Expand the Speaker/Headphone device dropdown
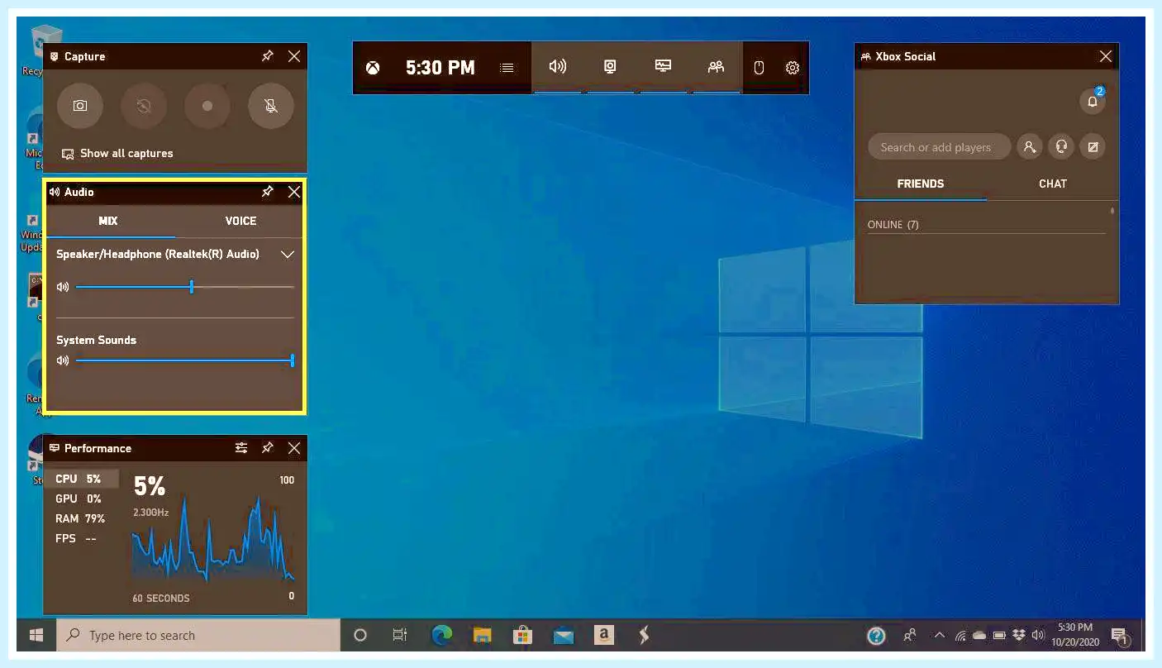This screenshot has width=1162, height=668. point(288,255)
